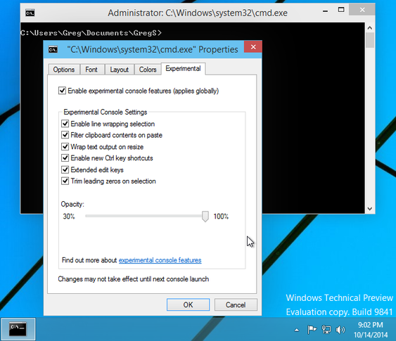Click the console scrollbar down arrow
The height and width of the screenshot is (341, 396).
[x=370, y=209]
